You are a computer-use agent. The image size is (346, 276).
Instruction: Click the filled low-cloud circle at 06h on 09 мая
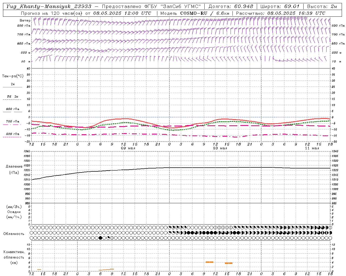click(x=101, y=238)
